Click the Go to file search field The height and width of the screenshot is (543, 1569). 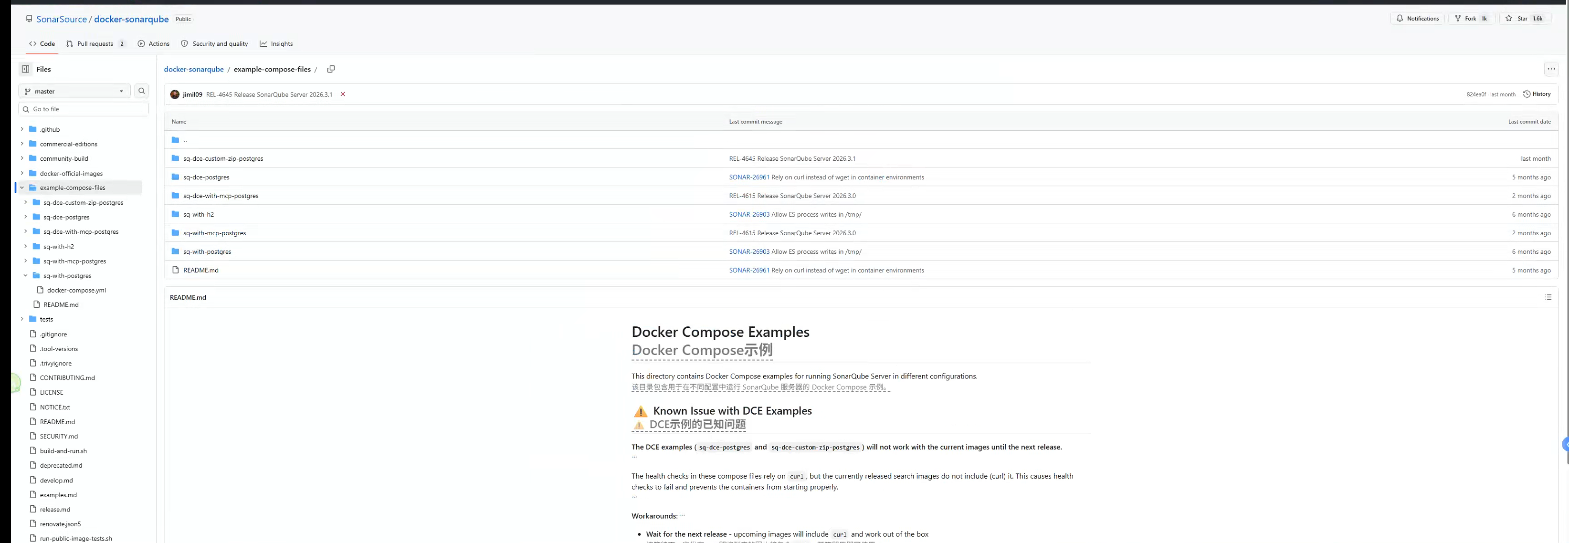[x=84, y=109]
